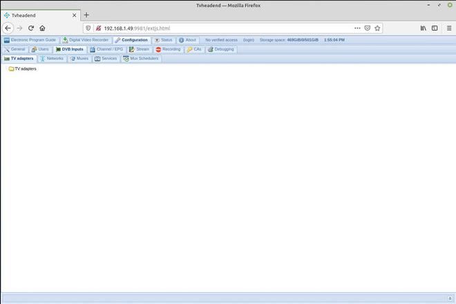Click the browser forward arrow
456x304 pixels.
19,28
